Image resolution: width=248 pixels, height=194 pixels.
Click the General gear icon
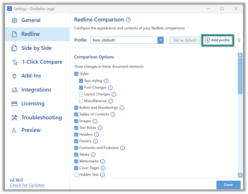click(14, 20)
